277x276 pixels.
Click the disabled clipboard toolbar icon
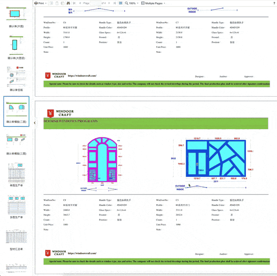coord(57,3)
